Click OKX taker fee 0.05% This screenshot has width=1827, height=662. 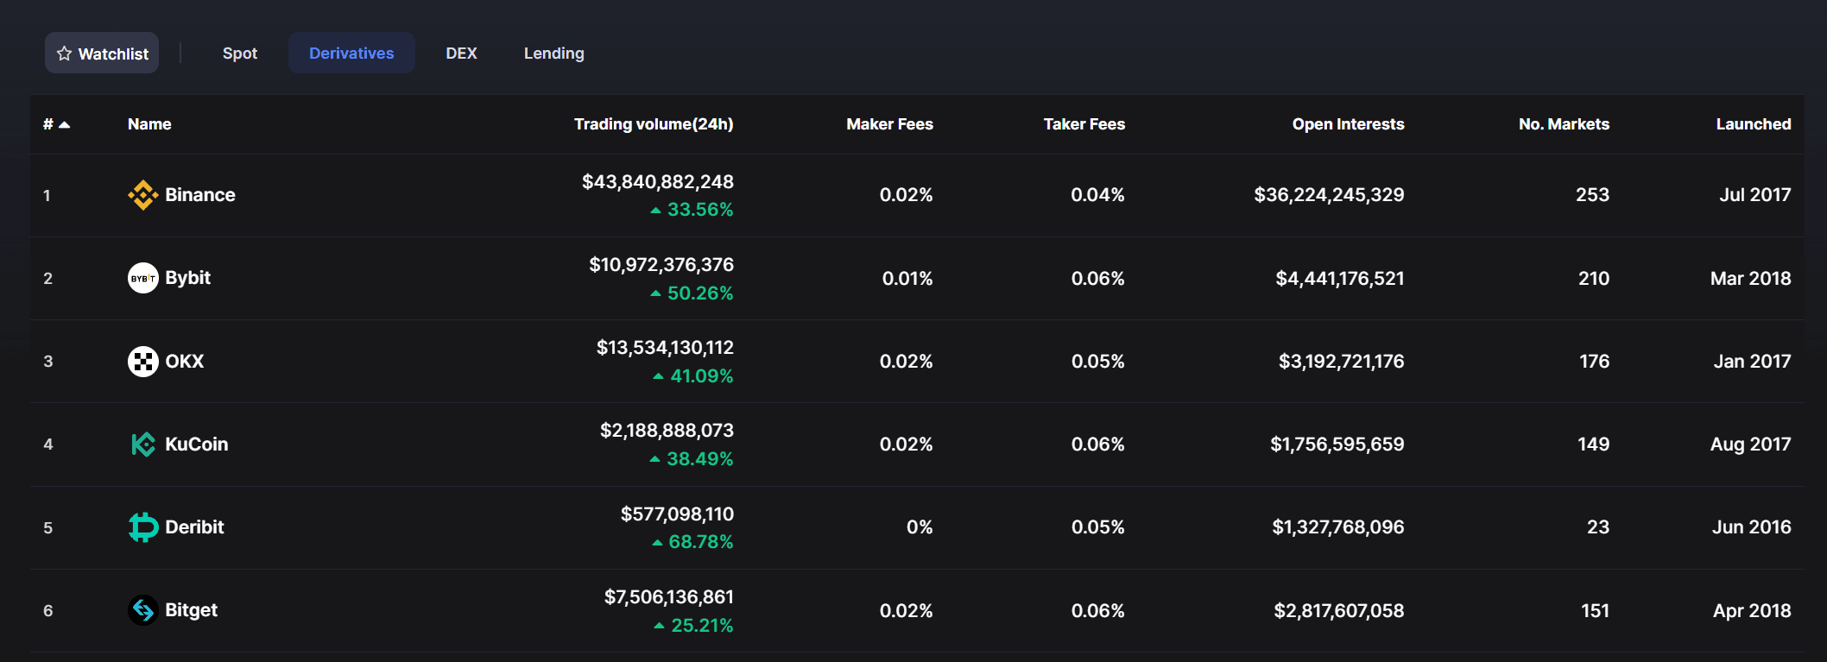1097,362
